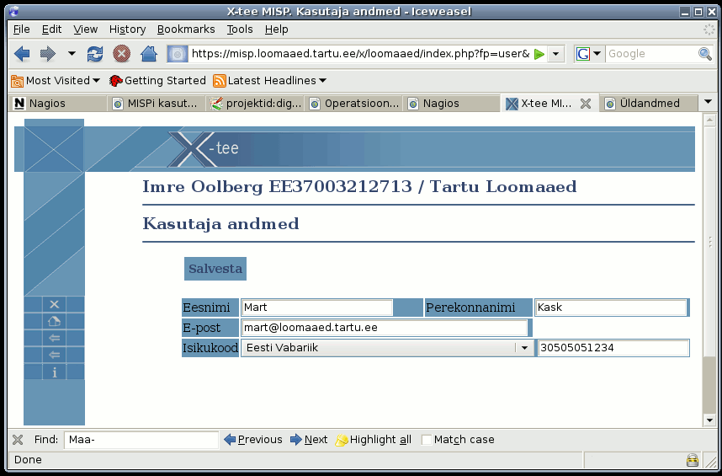Screen dimensions: 722x476
Task: Open the Getting Started bookmark
Action: tap(157, 81)
